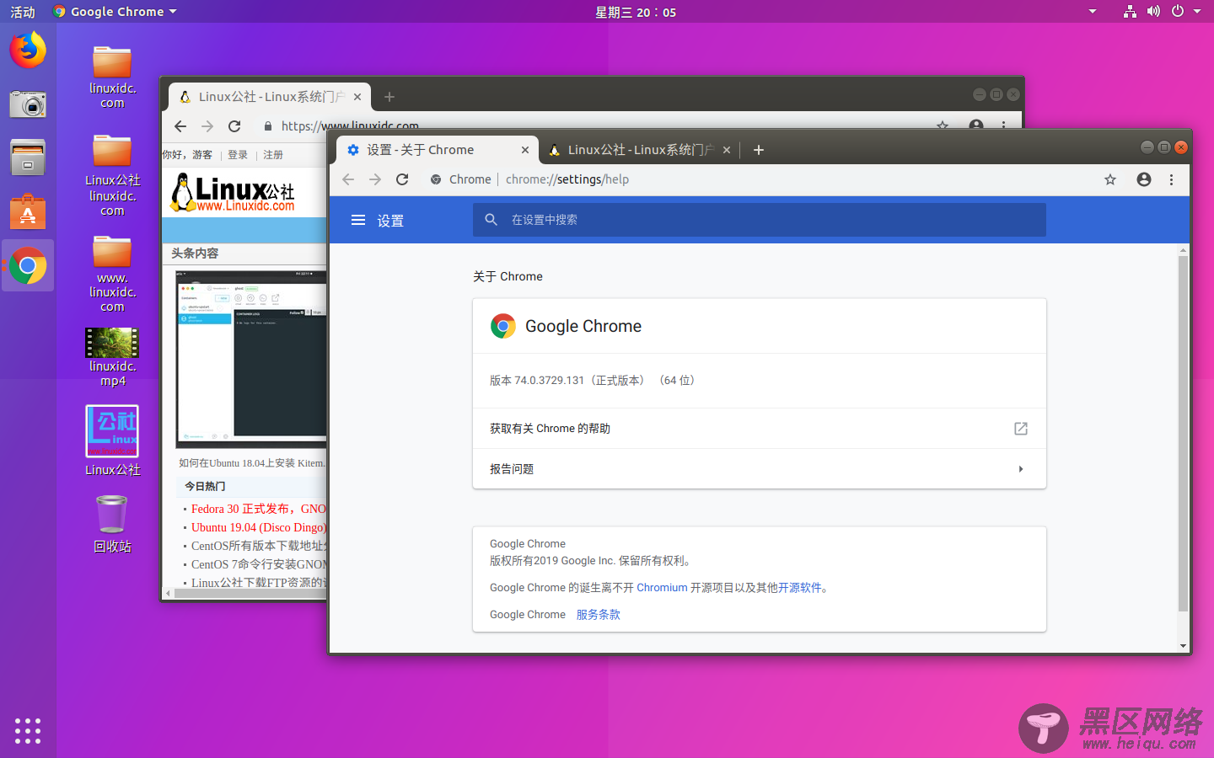Click the 今日热门 heading in rear window

(205, 487)
